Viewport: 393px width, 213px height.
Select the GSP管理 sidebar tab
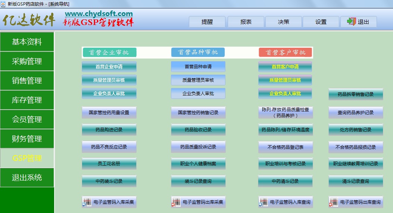pos(27,158)
